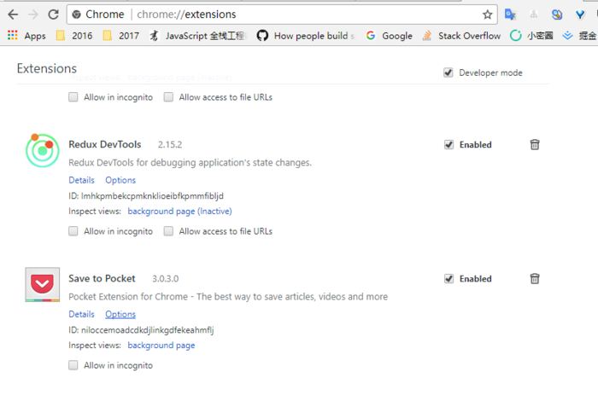
Task: Open the Stack Overflow bookmark
Action: click(461, 36)
